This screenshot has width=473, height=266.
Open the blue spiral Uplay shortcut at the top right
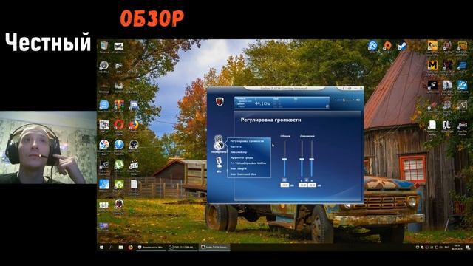pyautogui.click(x=372, y=47)
